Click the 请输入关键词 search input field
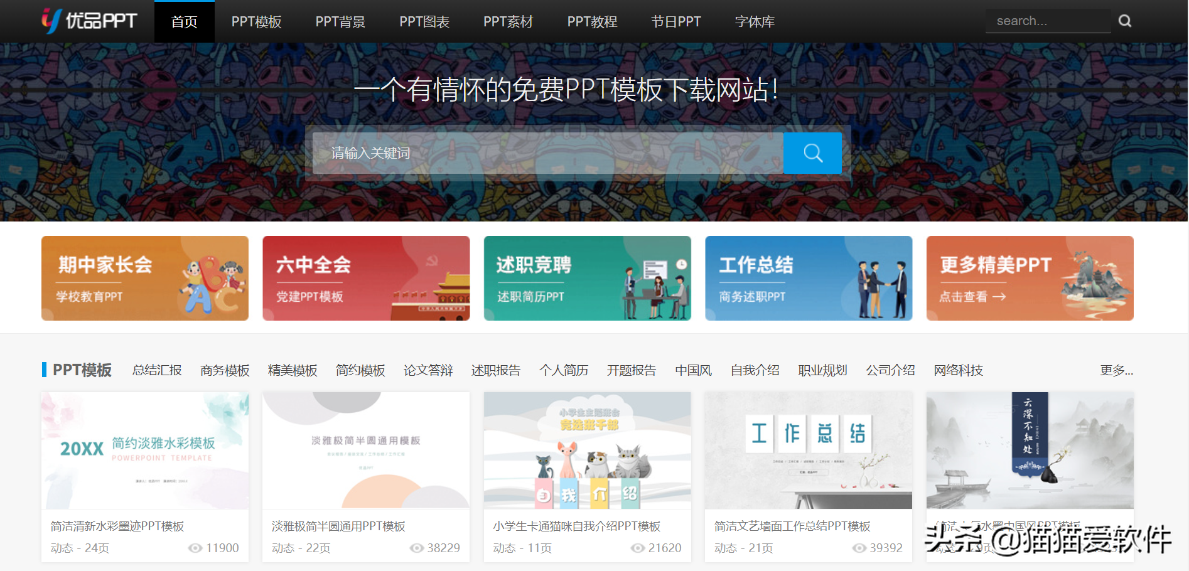1189x571 pixels. click(x=546, y=152)
